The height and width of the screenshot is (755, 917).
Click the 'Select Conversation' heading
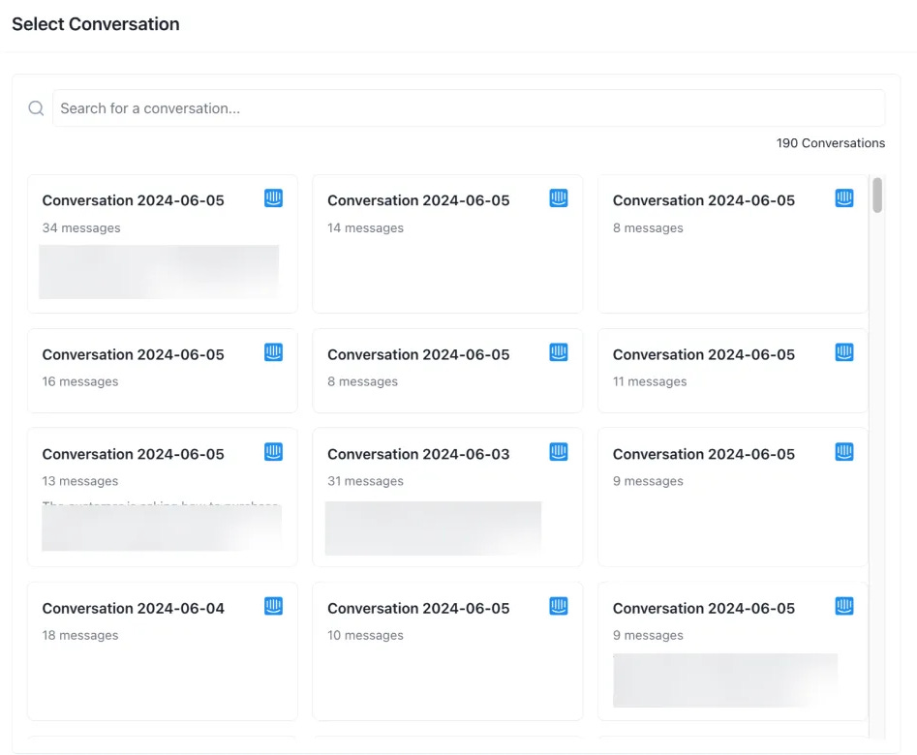95,24
